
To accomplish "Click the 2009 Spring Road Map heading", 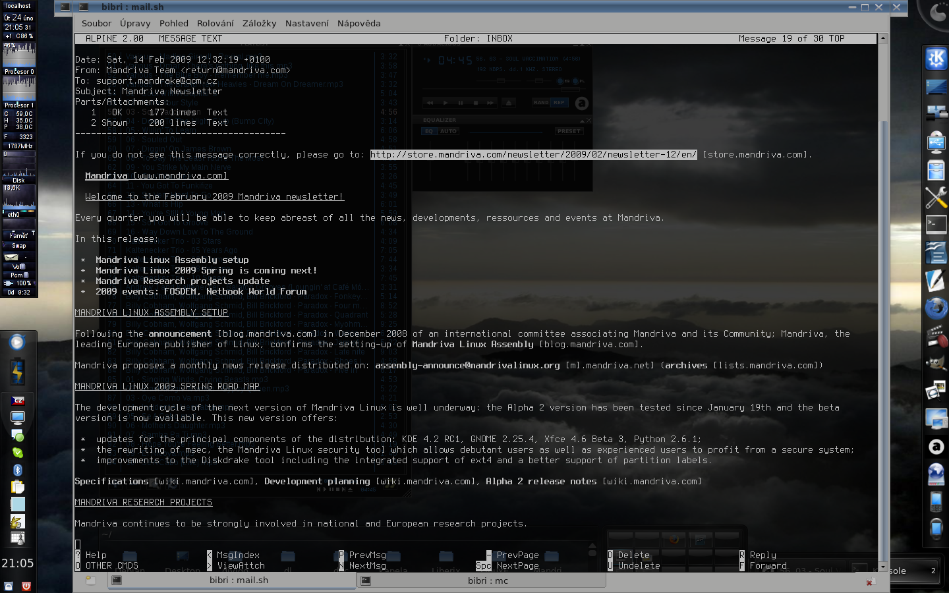I will [x=167, y=387].
